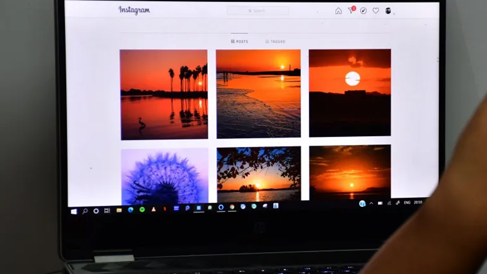Image resolution: width=487 pixels, height=274 pixels.
Task: Open the palm trees sunset post
Action: [164, 95]
